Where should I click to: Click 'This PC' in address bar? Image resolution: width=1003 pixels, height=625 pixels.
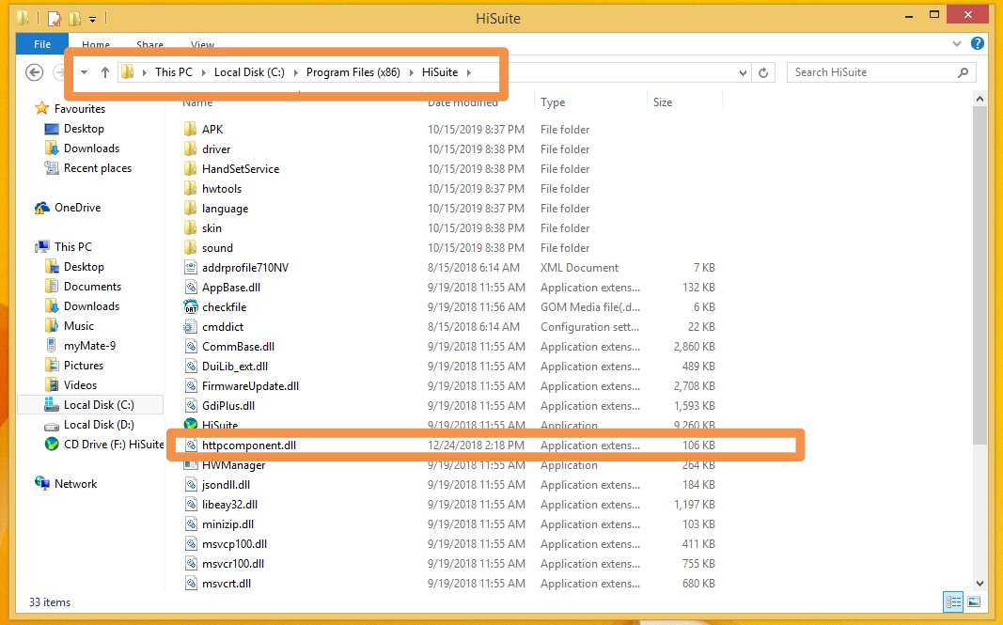pos(173,72)
